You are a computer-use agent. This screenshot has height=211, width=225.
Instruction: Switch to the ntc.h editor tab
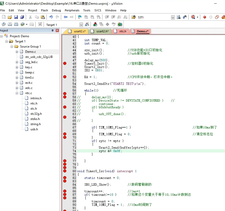click(120, 31)
